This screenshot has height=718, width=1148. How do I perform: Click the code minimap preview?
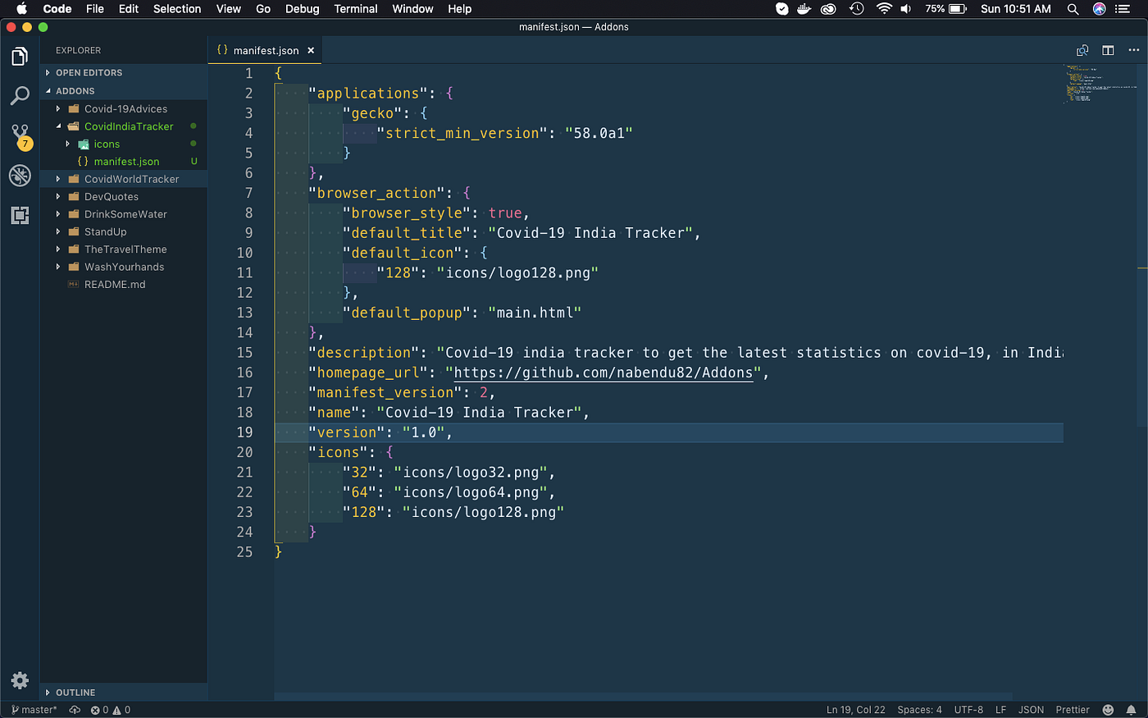coord(1099,84)
